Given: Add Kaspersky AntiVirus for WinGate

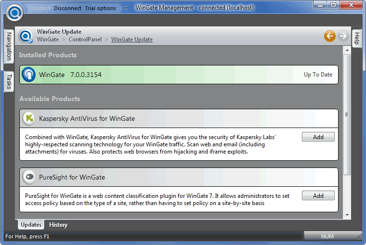Looking at the screenshot, I should click(318, 137).
